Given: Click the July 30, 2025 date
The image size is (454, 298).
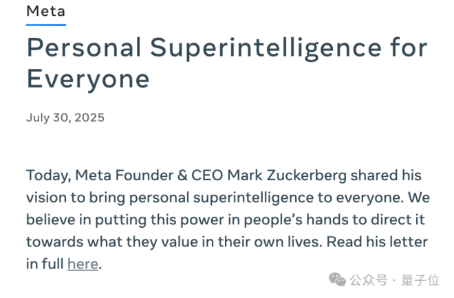Looking at the screenshot, I should (x=65, y=117).
